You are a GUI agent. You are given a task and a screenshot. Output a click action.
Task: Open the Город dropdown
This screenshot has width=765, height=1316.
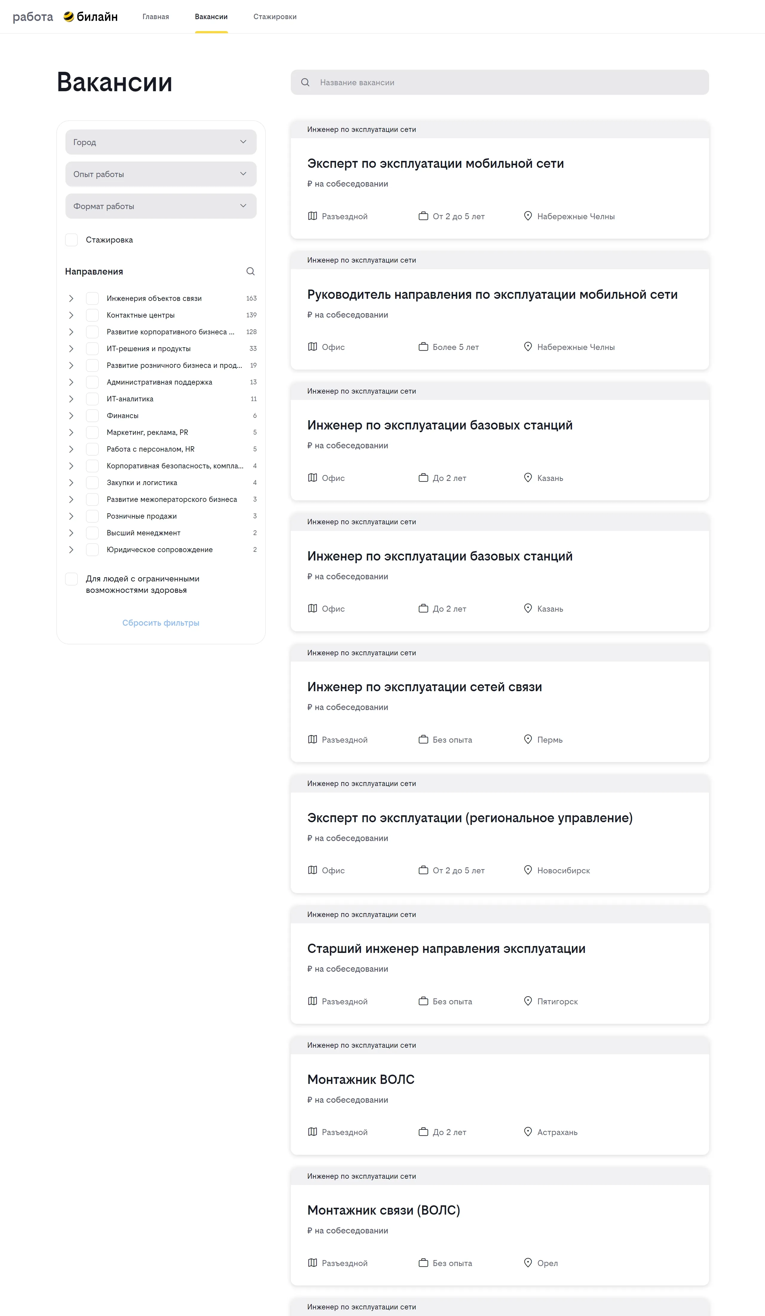coord(161,142)
